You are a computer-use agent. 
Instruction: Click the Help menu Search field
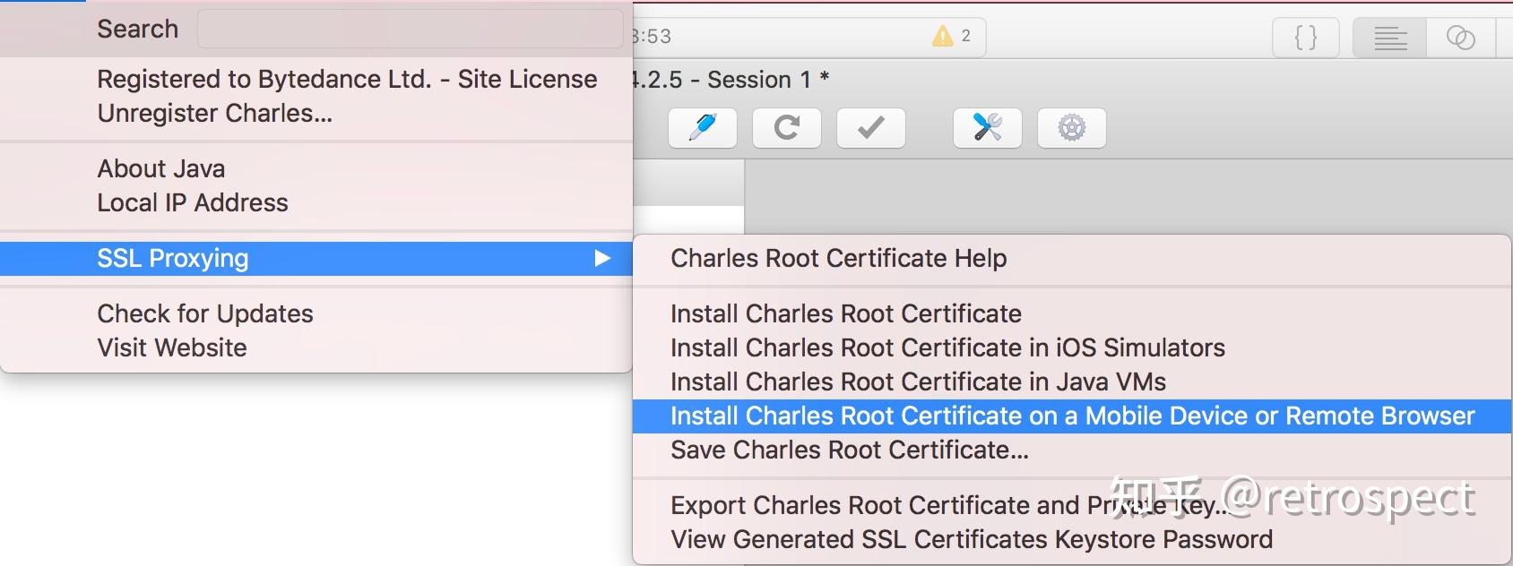tap(410, 29)
